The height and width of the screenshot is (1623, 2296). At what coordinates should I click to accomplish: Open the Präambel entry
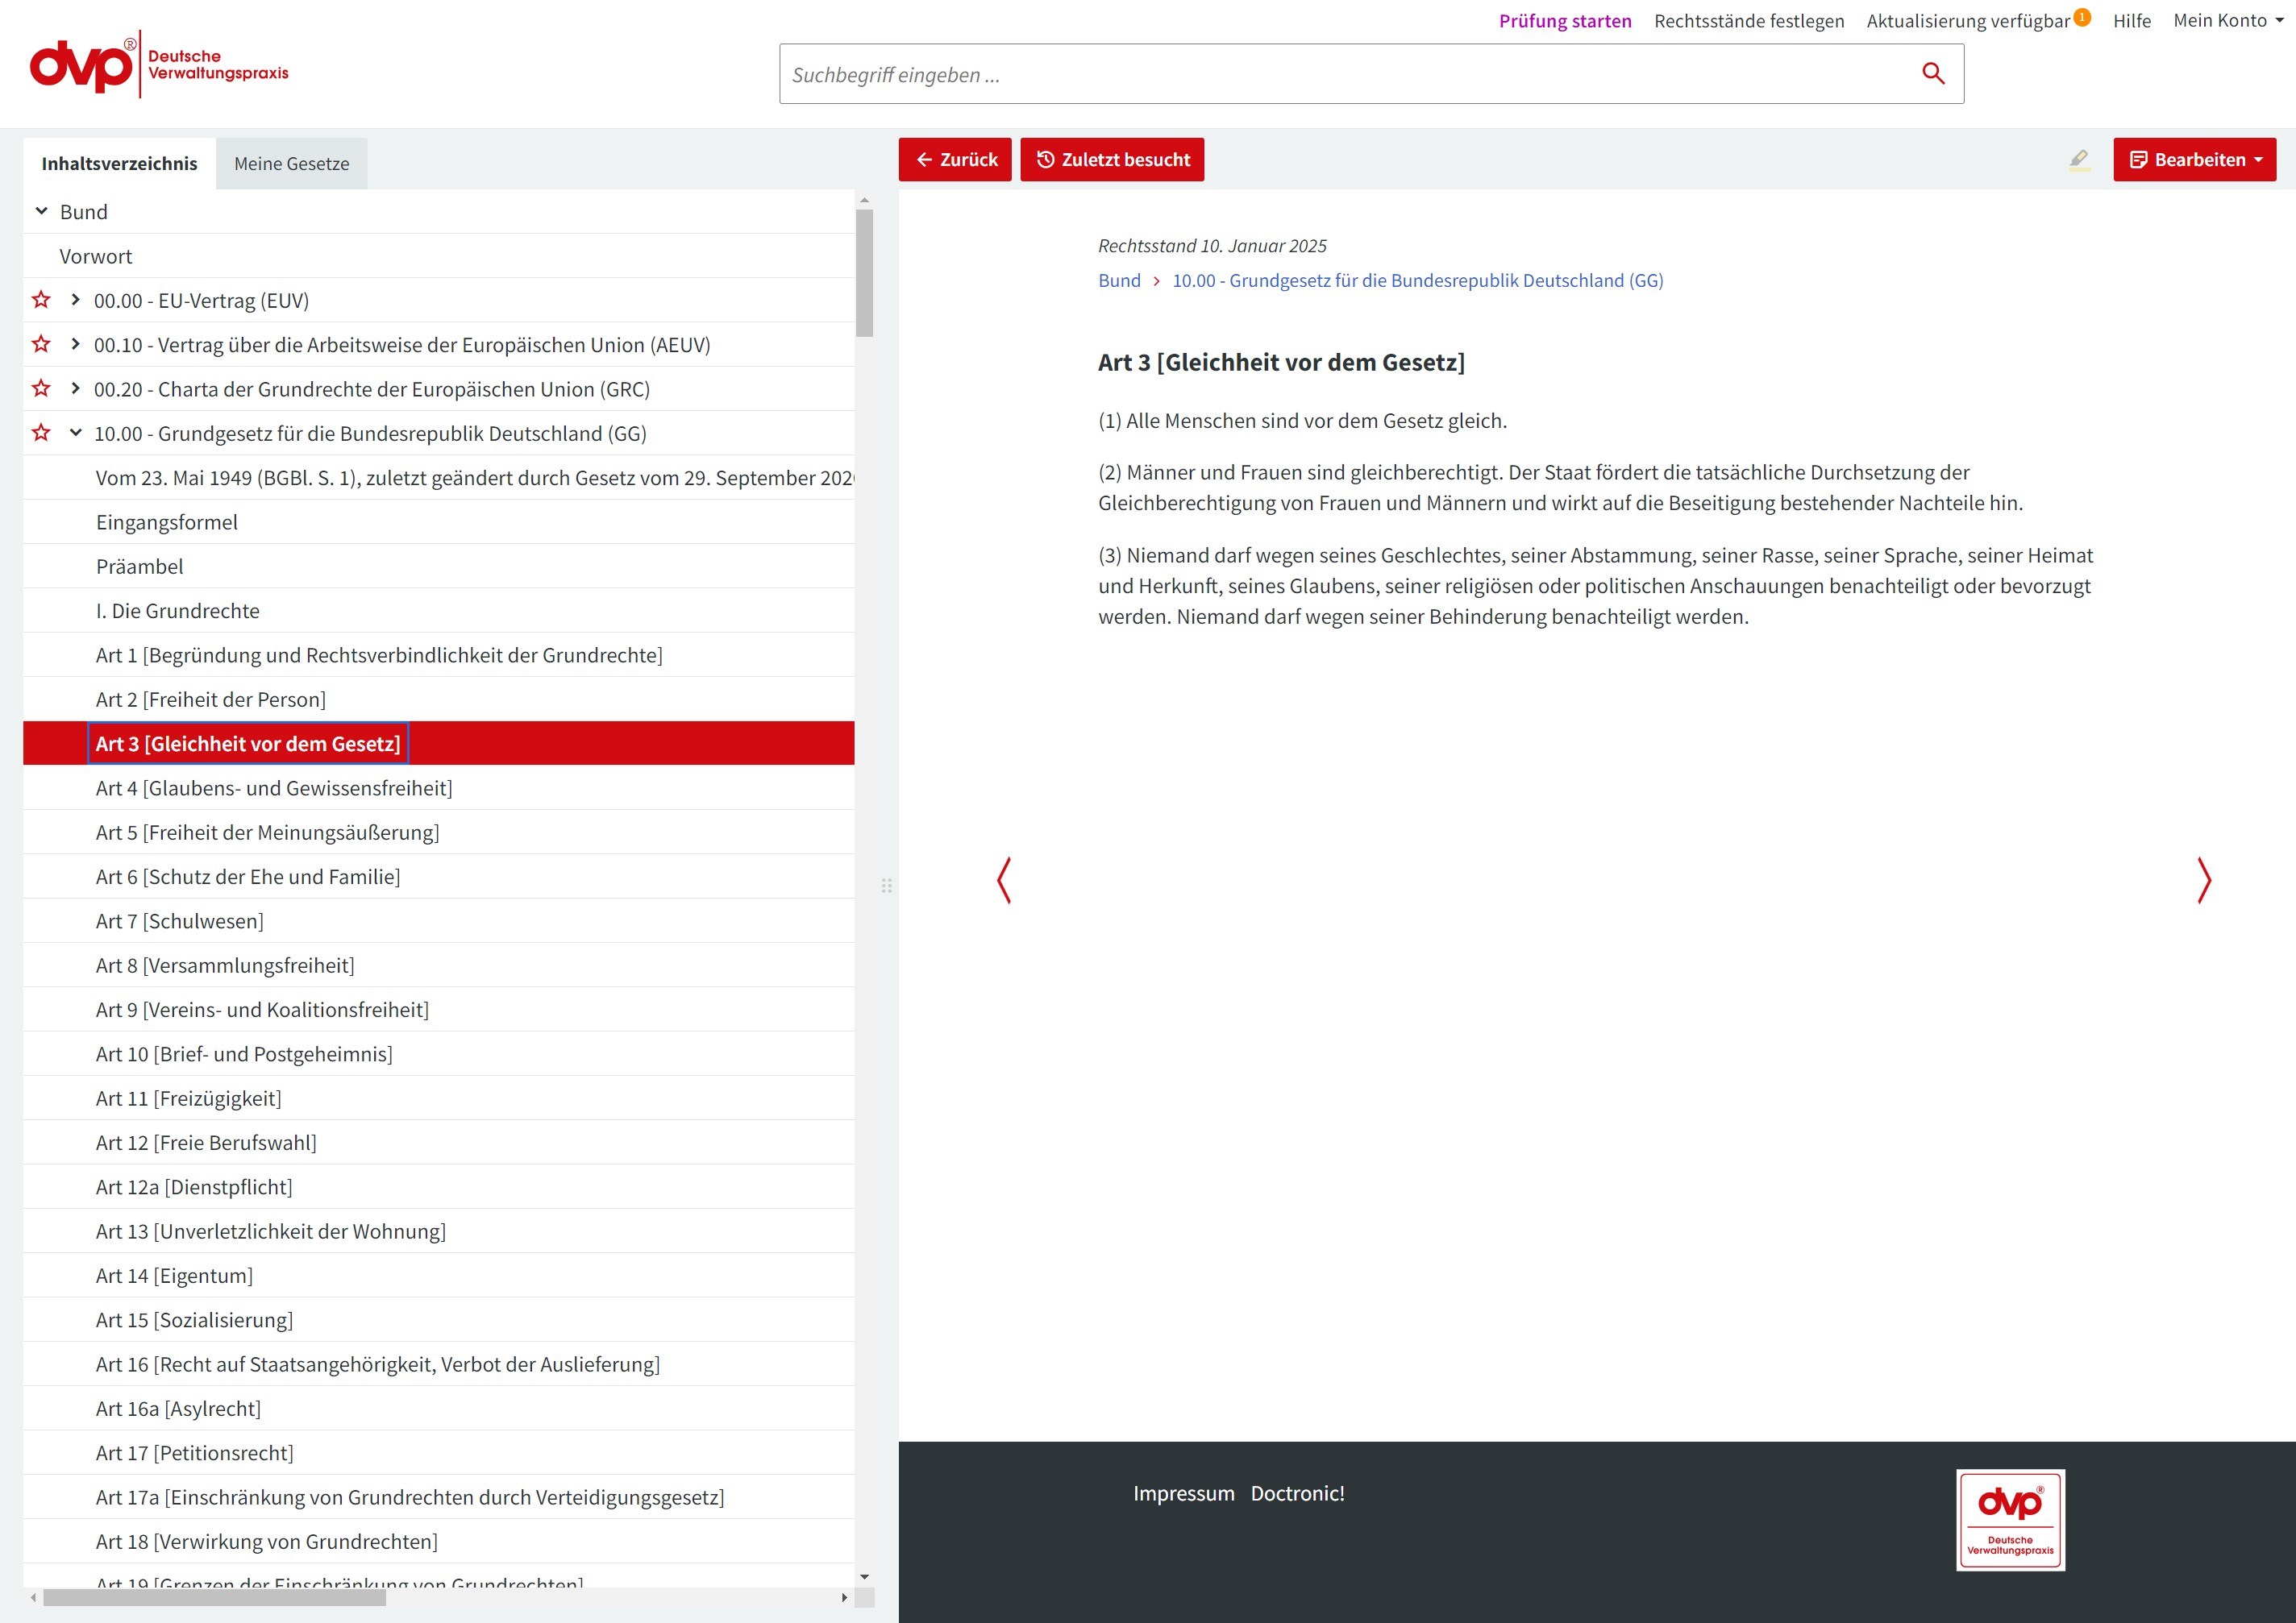pos(140,566)
